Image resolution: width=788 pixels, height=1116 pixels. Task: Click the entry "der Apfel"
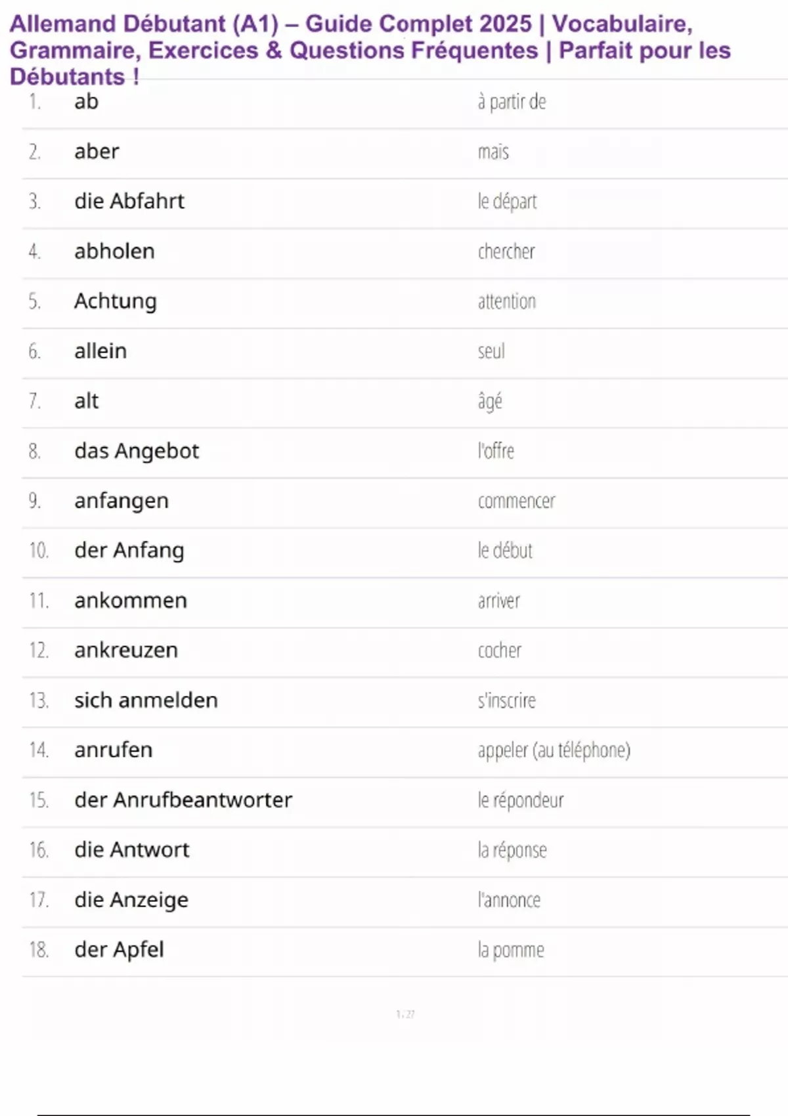(120, 949)
